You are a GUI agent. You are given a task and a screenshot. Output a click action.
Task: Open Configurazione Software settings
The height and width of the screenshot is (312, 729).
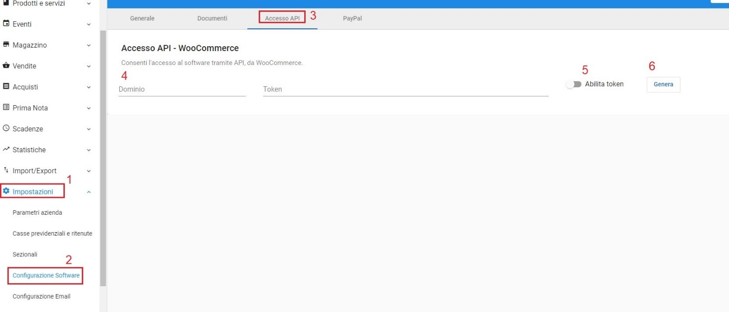[46, 275]
